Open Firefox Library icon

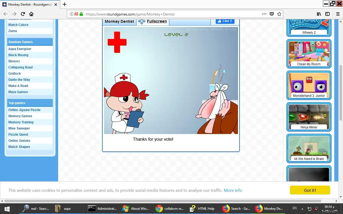coord(319,14)
